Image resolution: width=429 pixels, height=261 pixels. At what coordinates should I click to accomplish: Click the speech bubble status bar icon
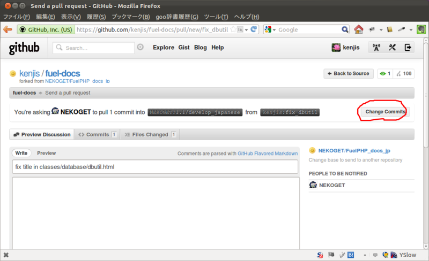(x=375, y=255)
